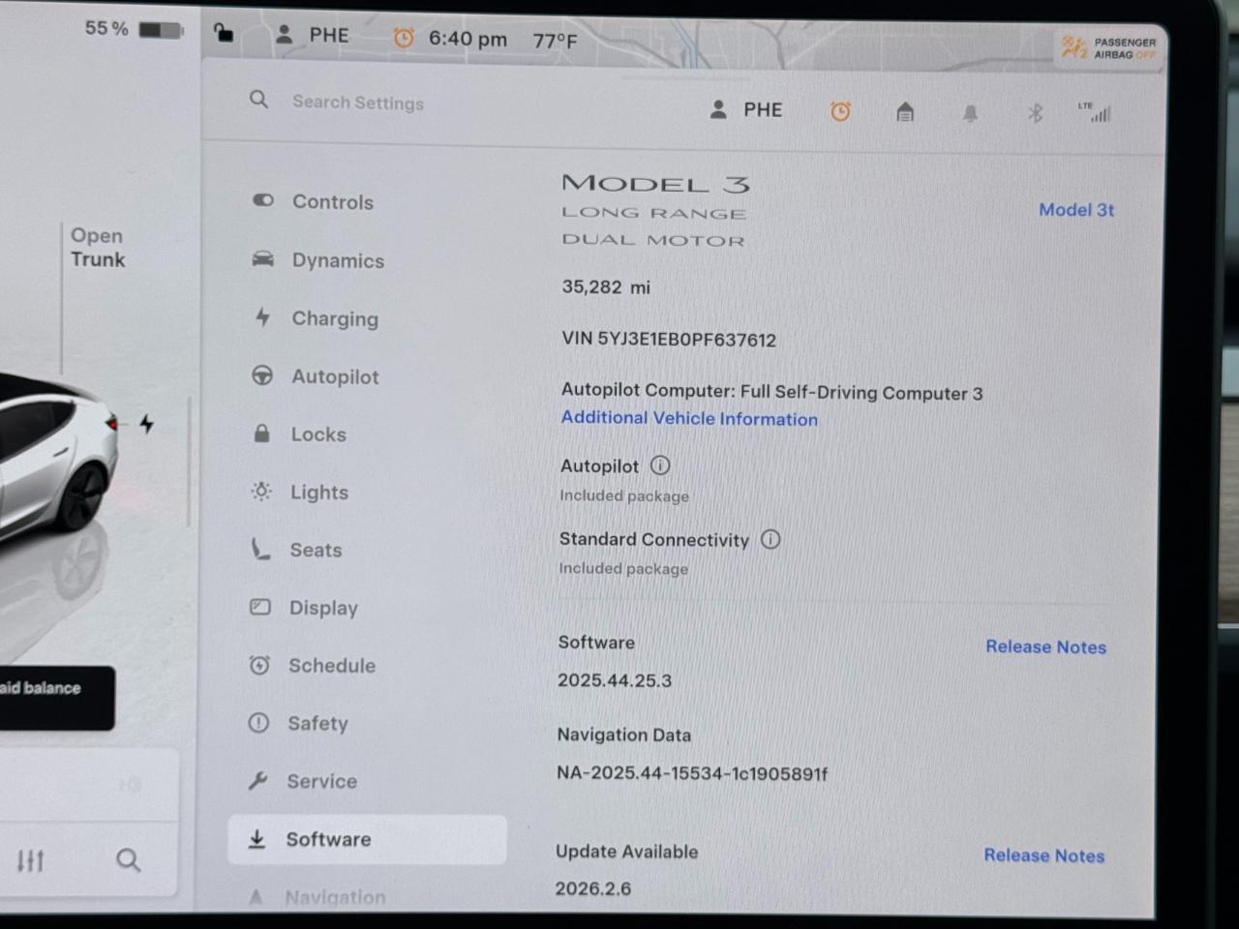Select Charging in the settings sidebar
The width and height of the screenshot is (1239, 929).
334,318
